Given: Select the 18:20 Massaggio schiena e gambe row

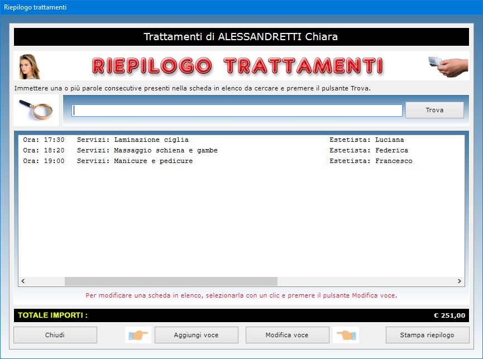Looking at the screenshot, I should [241, 150].
